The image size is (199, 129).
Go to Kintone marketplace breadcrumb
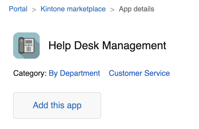73,9
